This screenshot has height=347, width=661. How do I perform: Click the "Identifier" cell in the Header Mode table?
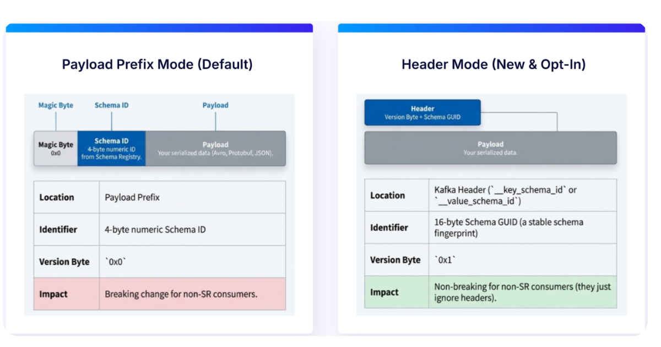(x=397, y=227)
